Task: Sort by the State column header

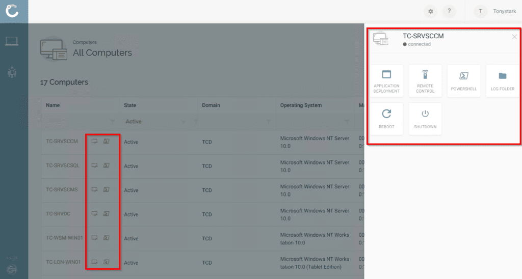Action: [x=130, y=105]
